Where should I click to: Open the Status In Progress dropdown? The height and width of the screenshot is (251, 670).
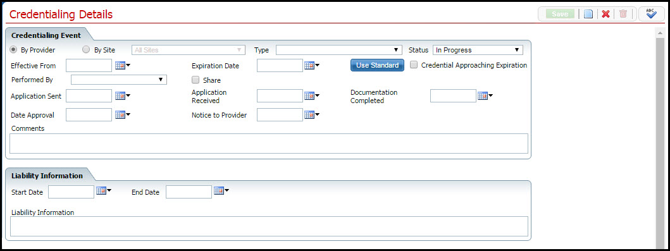click(x=478, y=50)
